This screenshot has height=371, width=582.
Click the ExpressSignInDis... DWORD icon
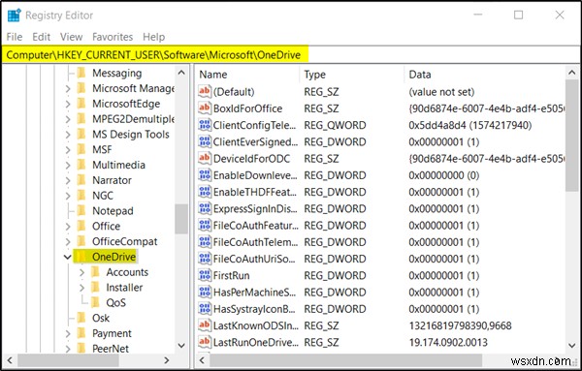tap(205, 208)
